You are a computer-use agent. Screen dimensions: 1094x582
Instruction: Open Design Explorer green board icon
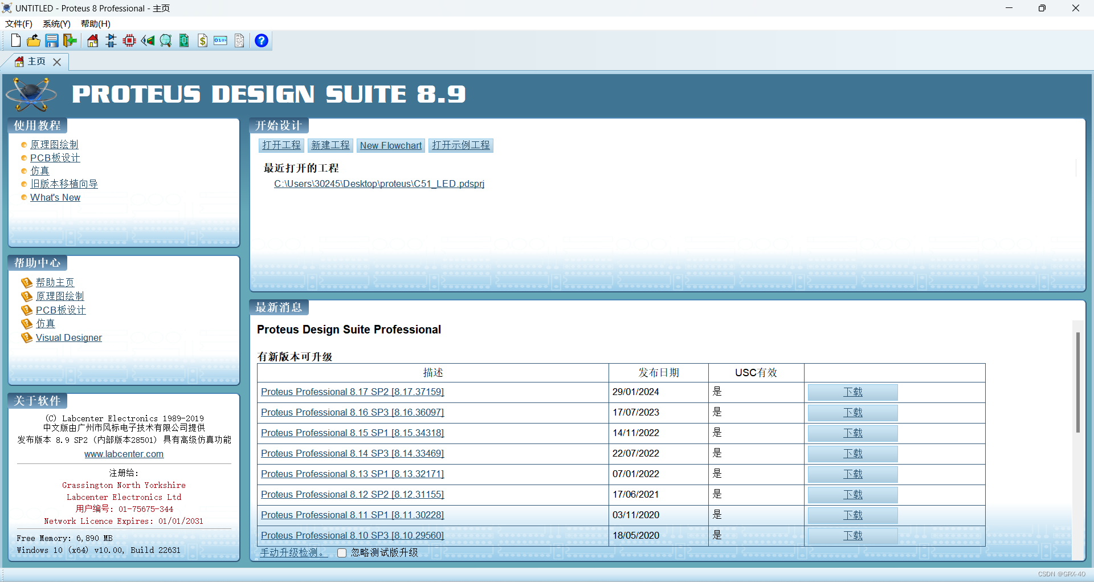tap(184, 40)
